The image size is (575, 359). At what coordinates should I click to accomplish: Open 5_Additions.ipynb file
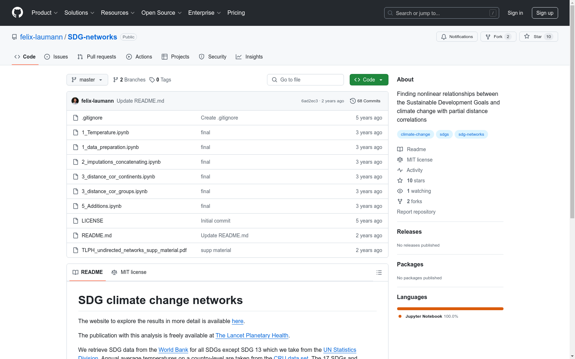[x=101, y=206]
